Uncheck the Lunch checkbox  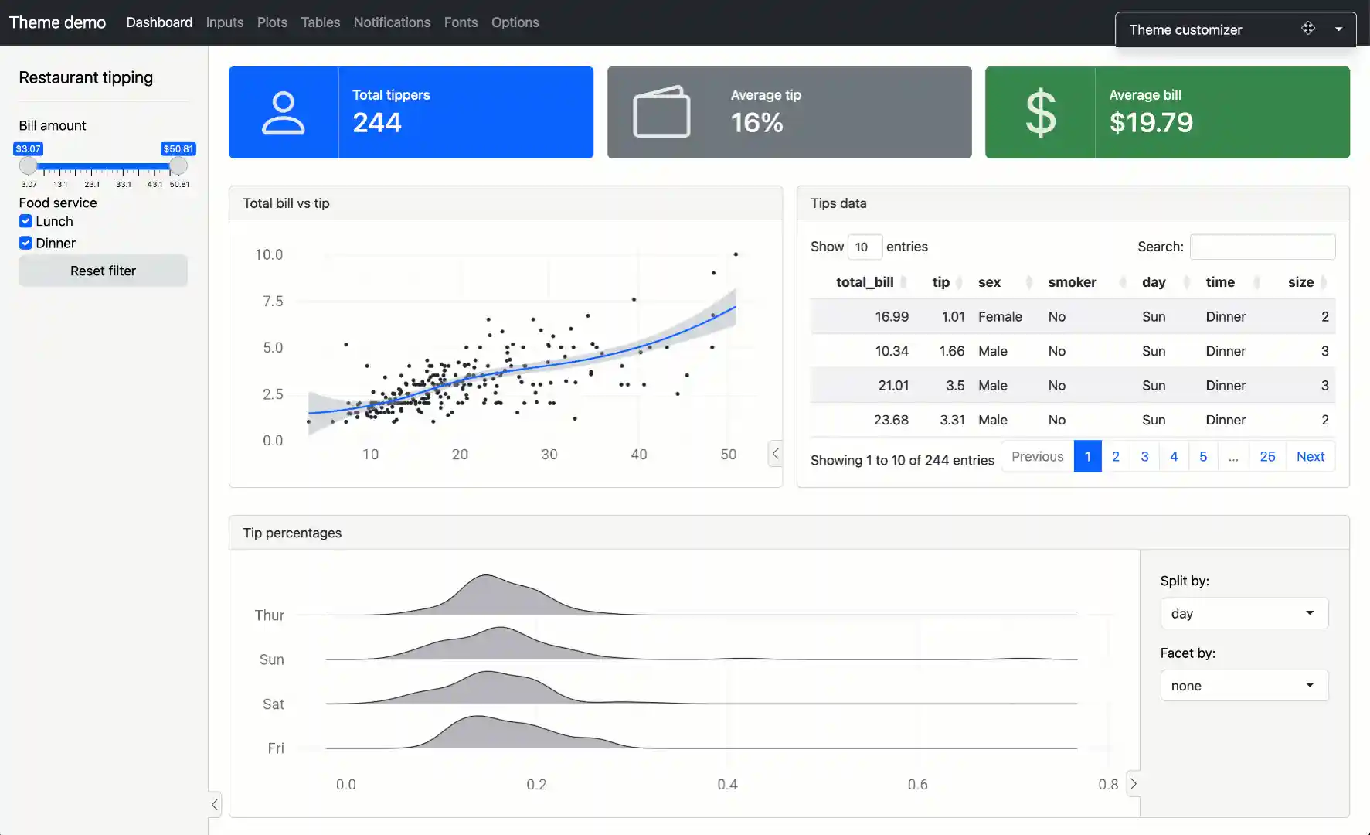click(x=25, y=220)
